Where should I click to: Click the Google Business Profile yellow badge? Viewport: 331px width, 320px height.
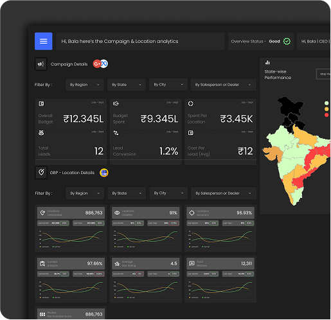tap(104, 173)
